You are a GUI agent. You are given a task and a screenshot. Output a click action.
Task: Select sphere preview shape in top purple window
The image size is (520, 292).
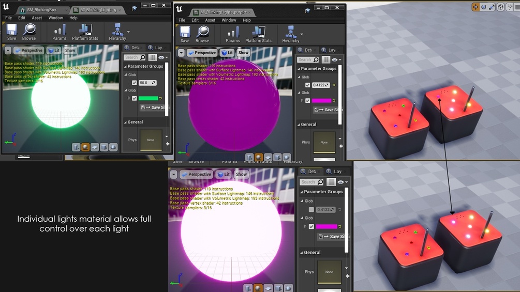259,157
